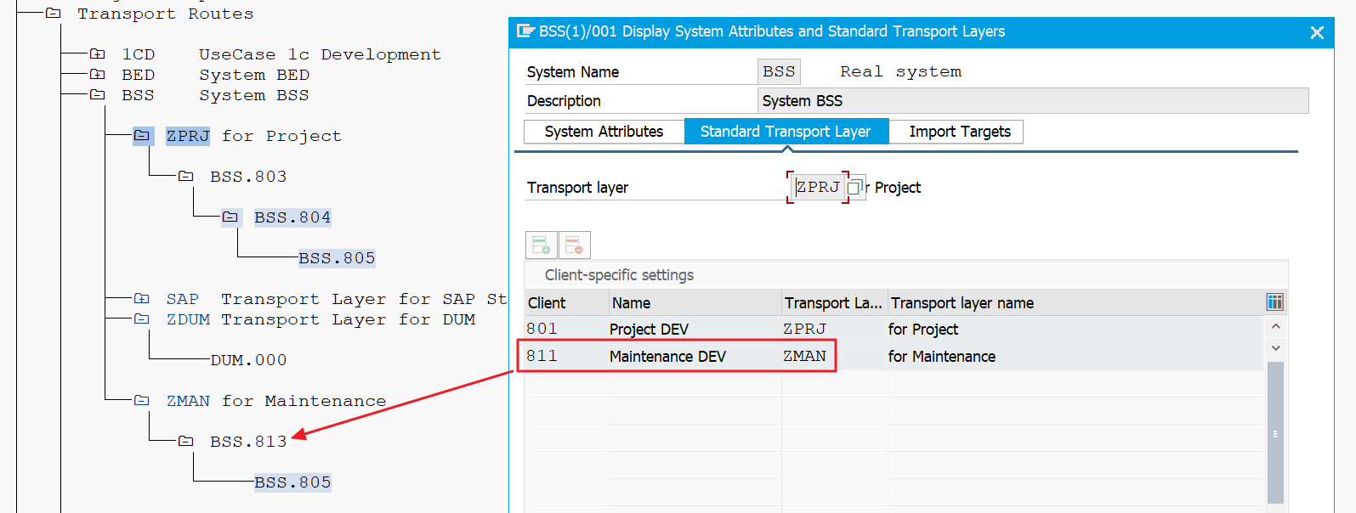Click the delete row icon above the table
1356x513 pixels.
point(574,245)
